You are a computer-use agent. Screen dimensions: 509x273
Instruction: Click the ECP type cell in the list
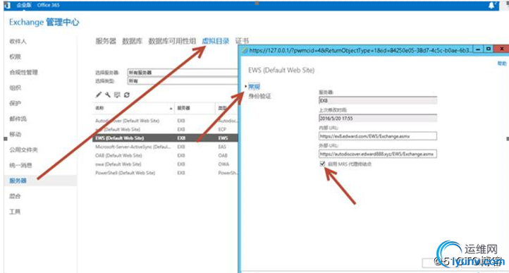point(222,129)
